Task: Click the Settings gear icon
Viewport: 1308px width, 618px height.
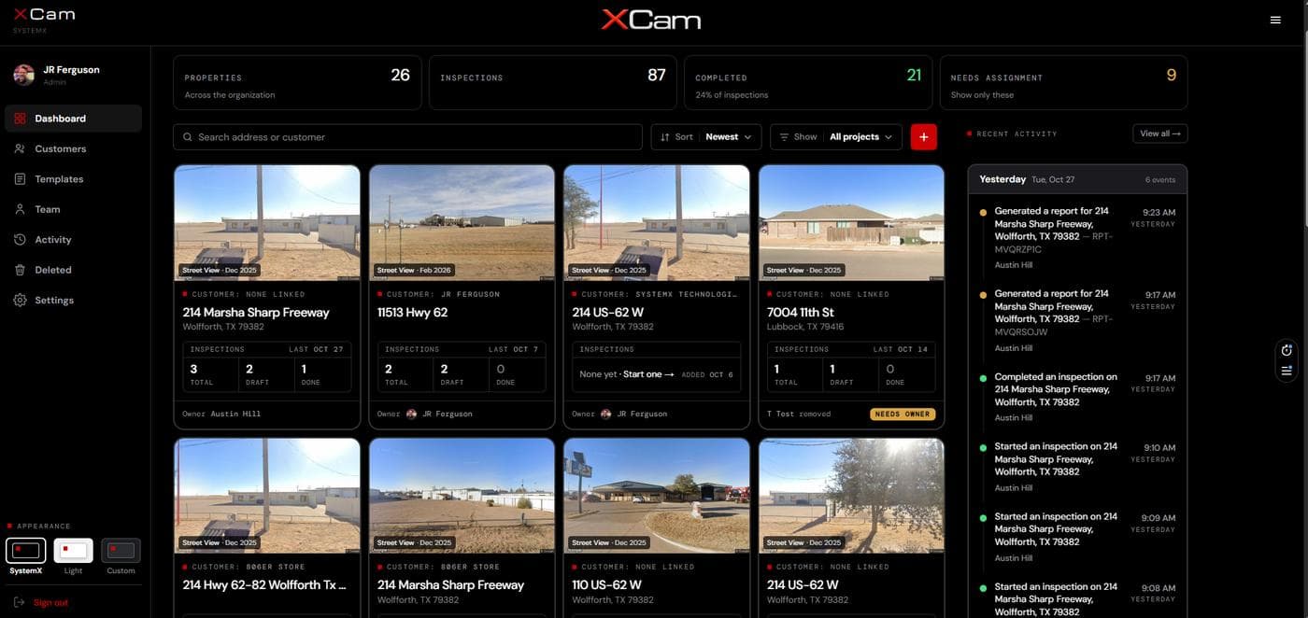Action: tap(20, 301)
